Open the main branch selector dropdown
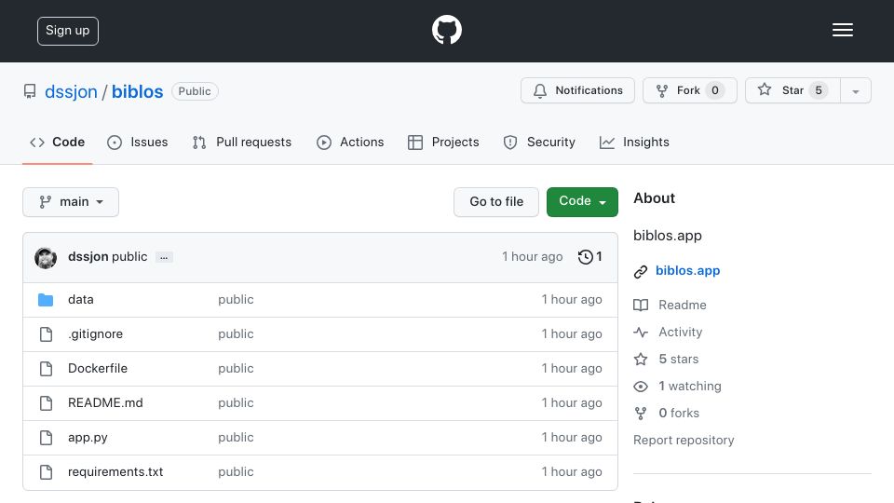 click(71, 202)
